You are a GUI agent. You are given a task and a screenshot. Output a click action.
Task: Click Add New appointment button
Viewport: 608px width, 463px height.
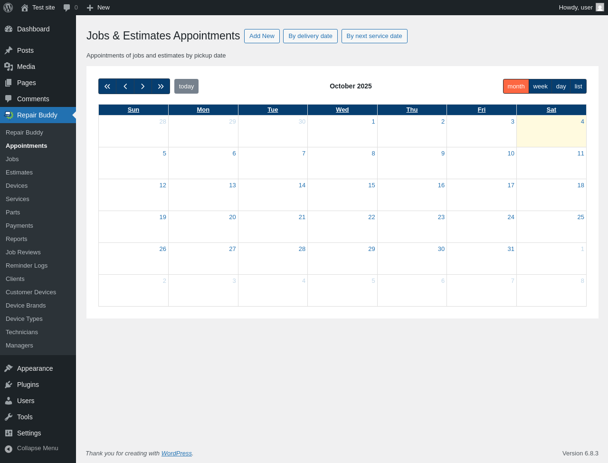pos(262,36)
